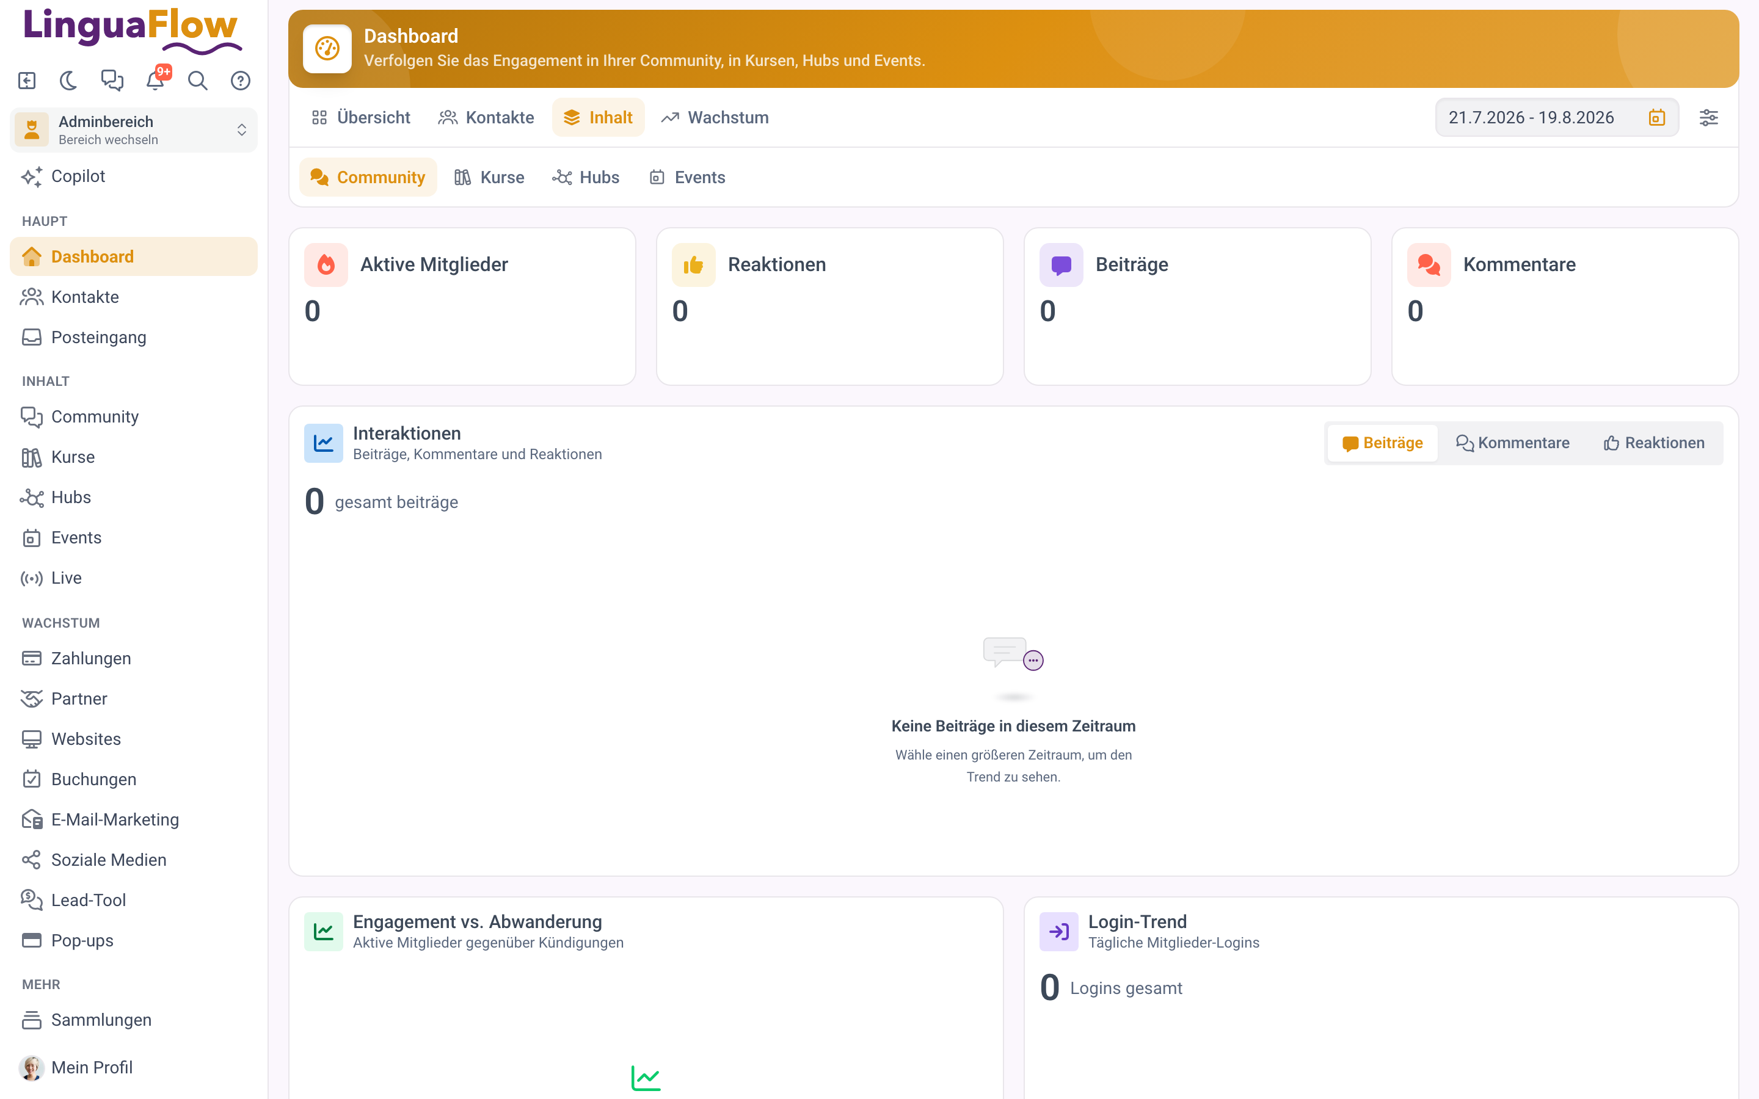Switch to Kontakte dashboard tab
Image resolution: width=1759 pixels, height=1099 pixels.
[x=486, y=118]
